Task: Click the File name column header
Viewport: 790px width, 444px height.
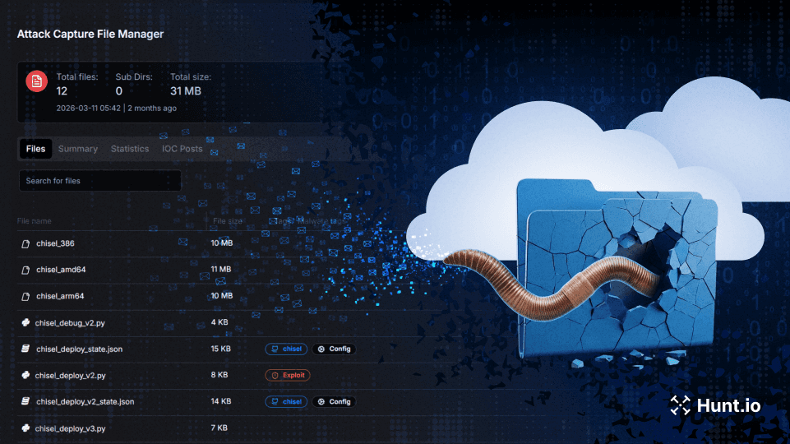Action: [35, 220]
